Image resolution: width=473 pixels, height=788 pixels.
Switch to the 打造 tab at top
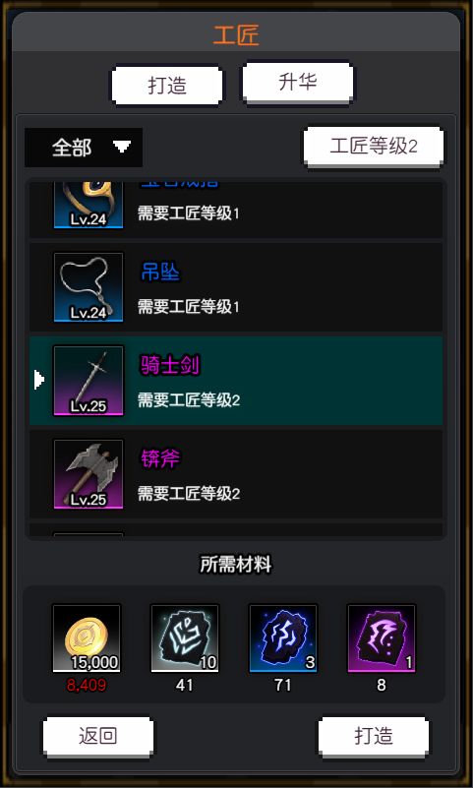pos(167,86)
